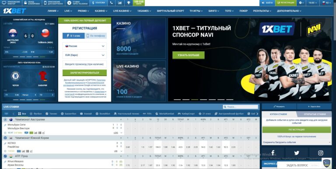Filter live bets by Настольный теннис
The image size is (336, 169).
tap(126, 114)
